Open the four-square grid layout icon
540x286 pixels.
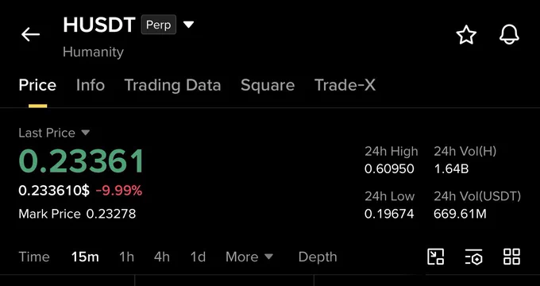point(511,257)
